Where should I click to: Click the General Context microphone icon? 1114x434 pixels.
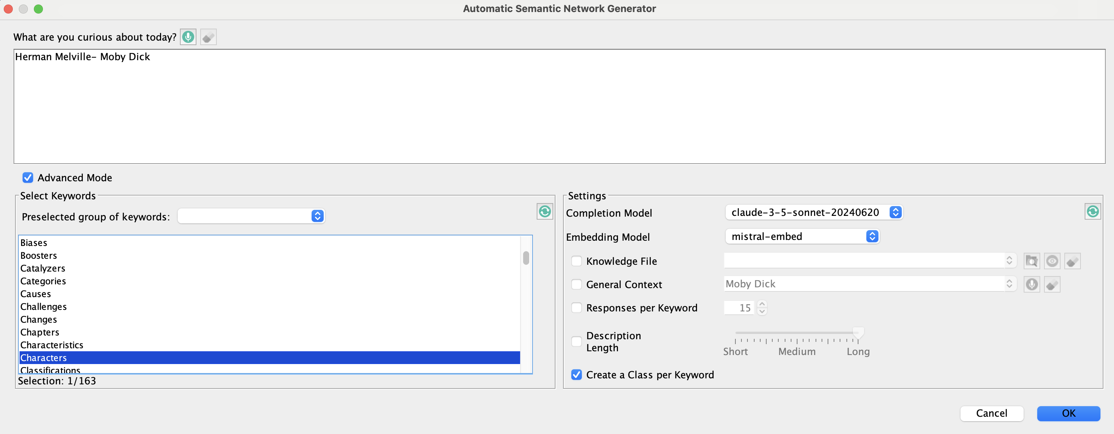1032,284
